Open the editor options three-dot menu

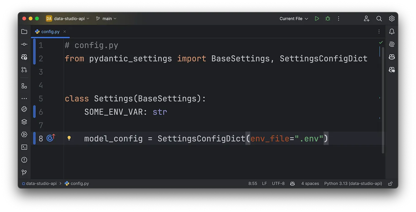pos(379,31)
